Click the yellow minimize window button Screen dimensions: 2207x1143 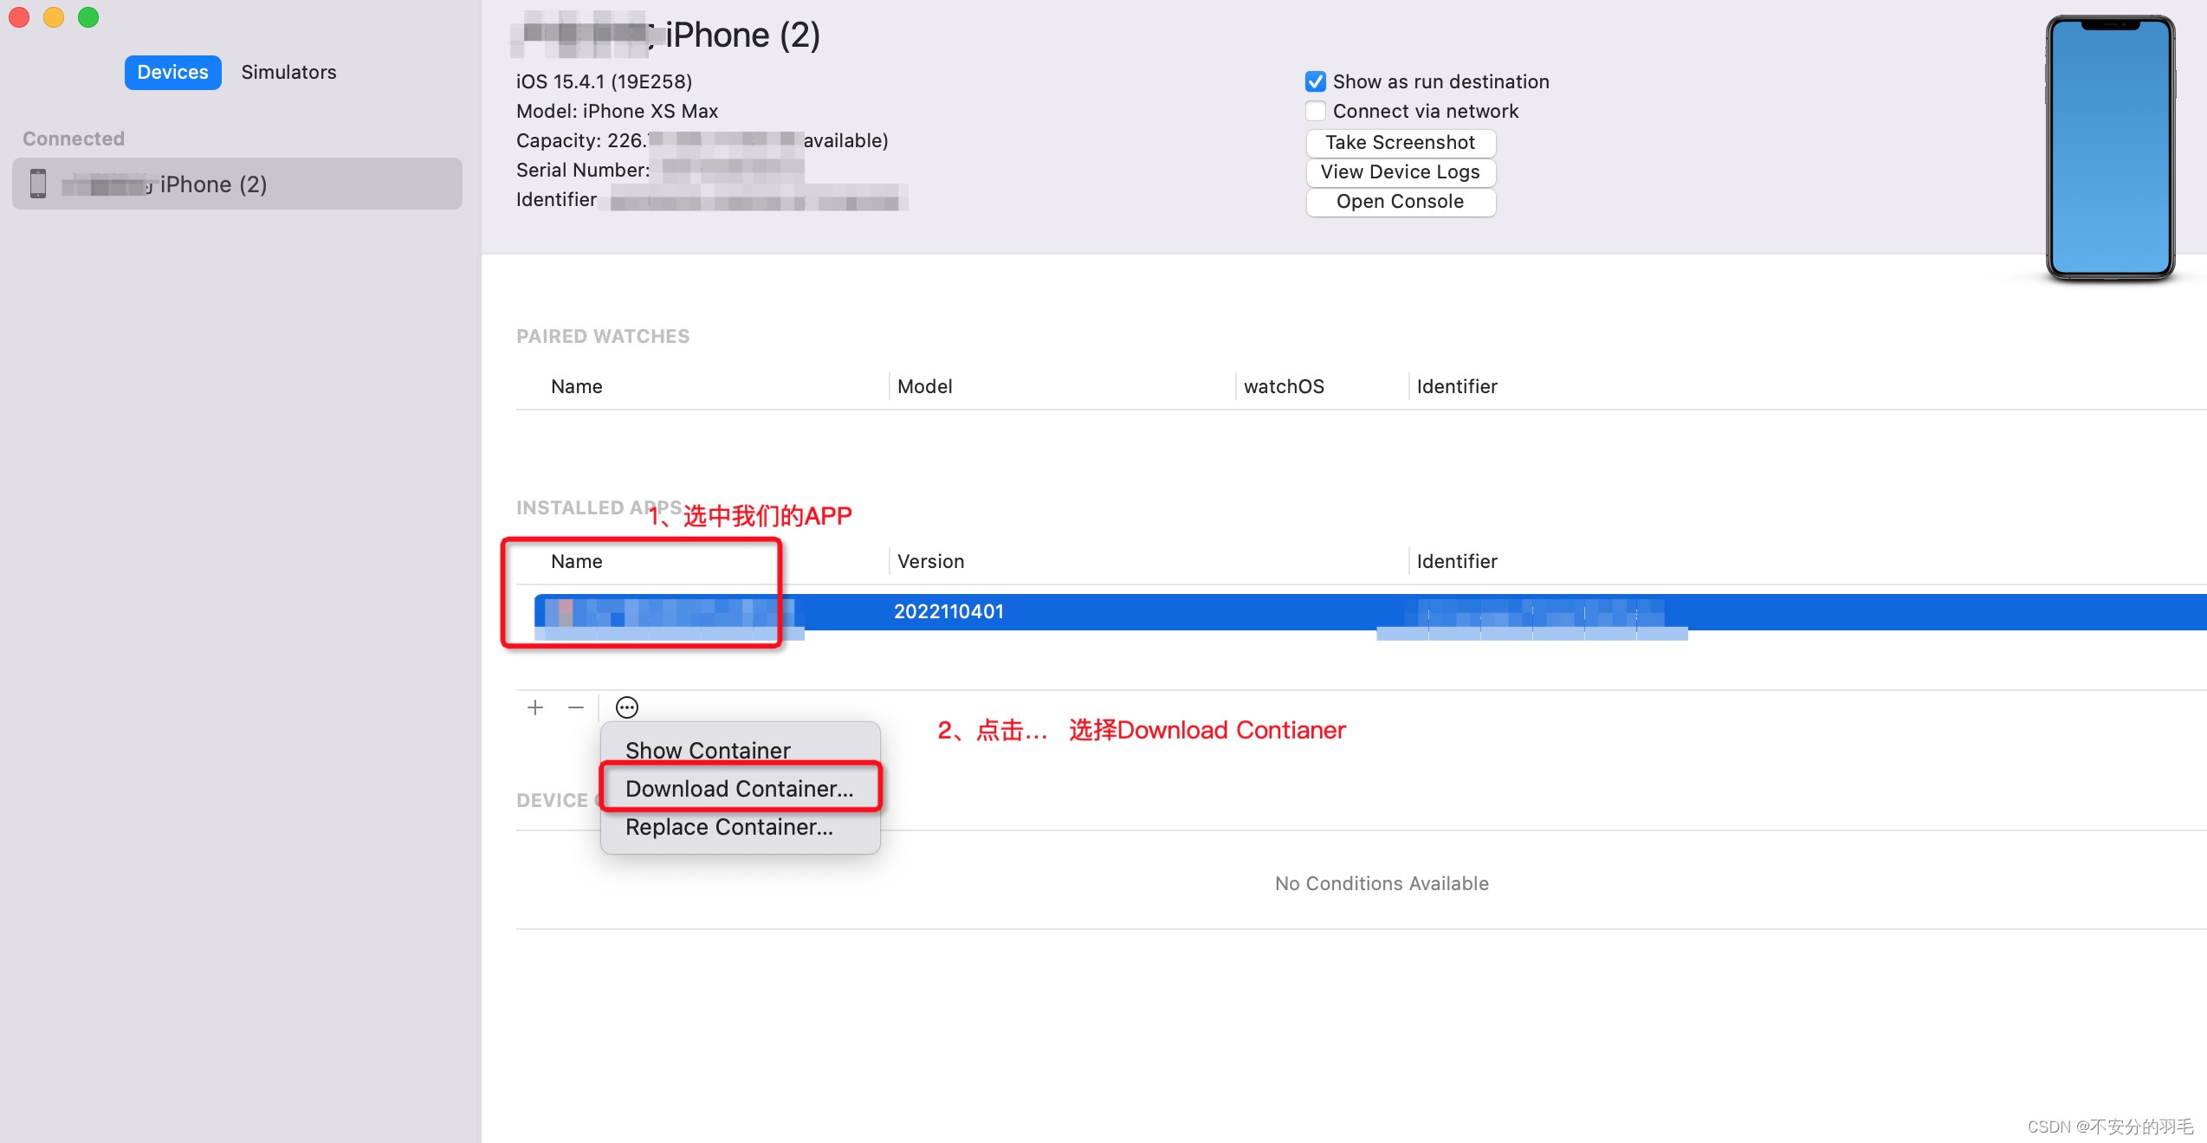54,17
